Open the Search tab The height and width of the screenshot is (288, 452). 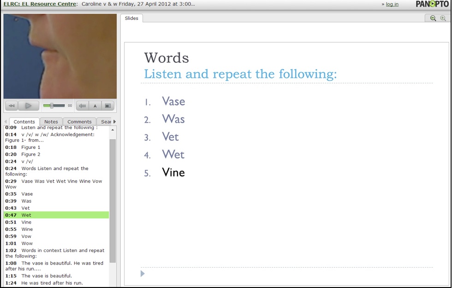click(x=107, y=121)
